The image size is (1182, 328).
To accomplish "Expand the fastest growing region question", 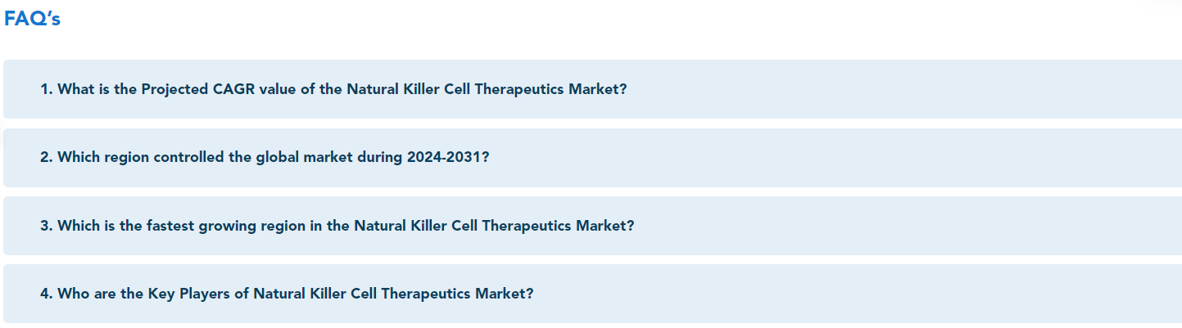I will (592, 226).
